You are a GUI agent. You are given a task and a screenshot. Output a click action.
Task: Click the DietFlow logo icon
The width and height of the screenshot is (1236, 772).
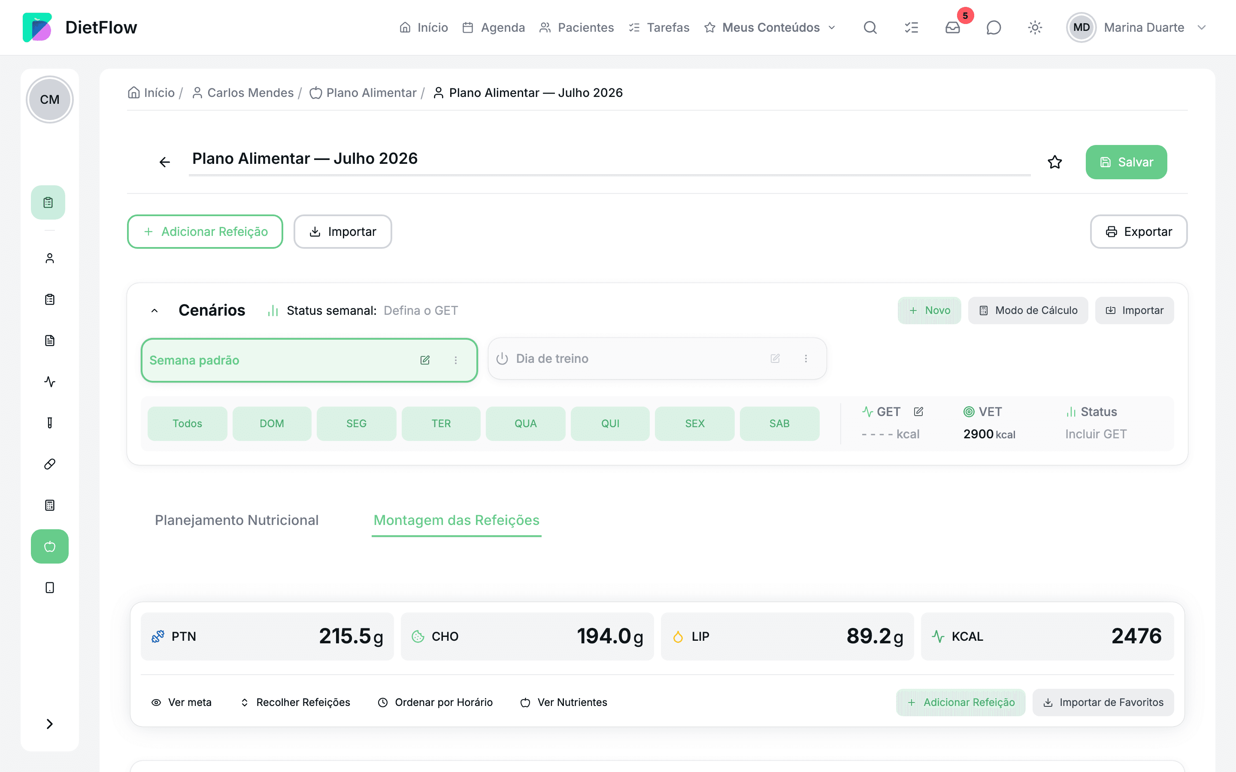(37, 27)
